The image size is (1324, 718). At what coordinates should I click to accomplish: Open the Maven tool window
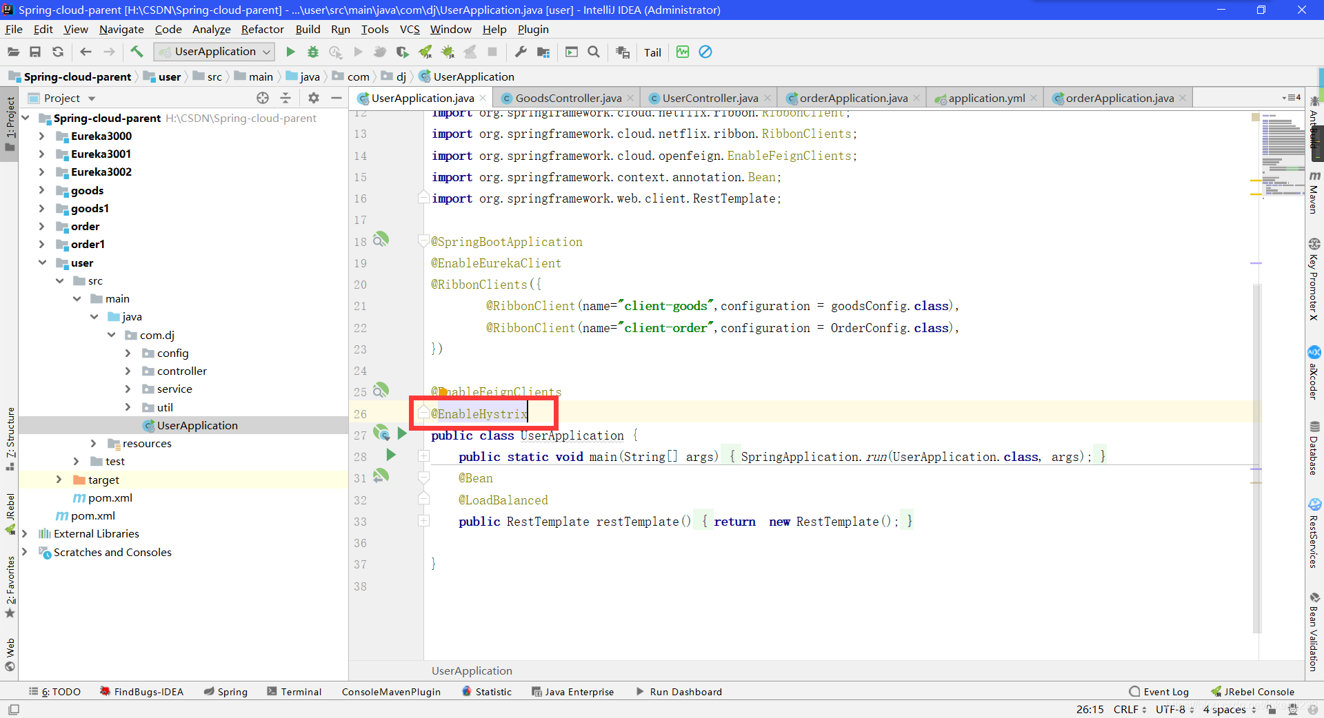click(x=1314, y=193)
